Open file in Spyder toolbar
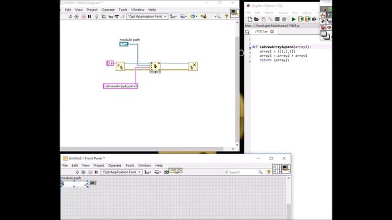Viewport: 392px width, 220px height. coord(257,19)
